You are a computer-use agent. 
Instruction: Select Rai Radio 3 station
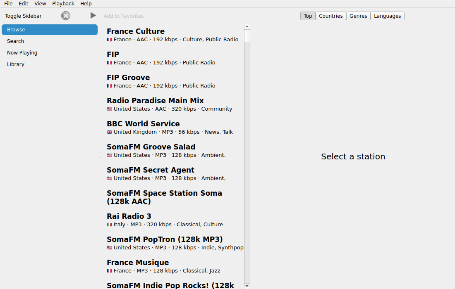pos(175,220)
